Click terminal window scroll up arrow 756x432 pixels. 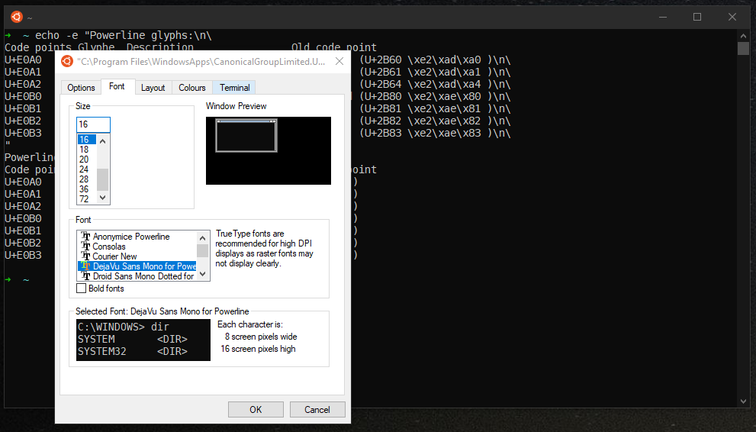[743, 36]
